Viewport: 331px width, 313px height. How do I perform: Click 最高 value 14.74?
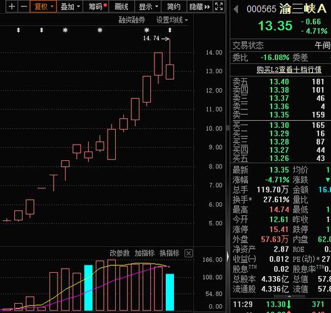279,210
